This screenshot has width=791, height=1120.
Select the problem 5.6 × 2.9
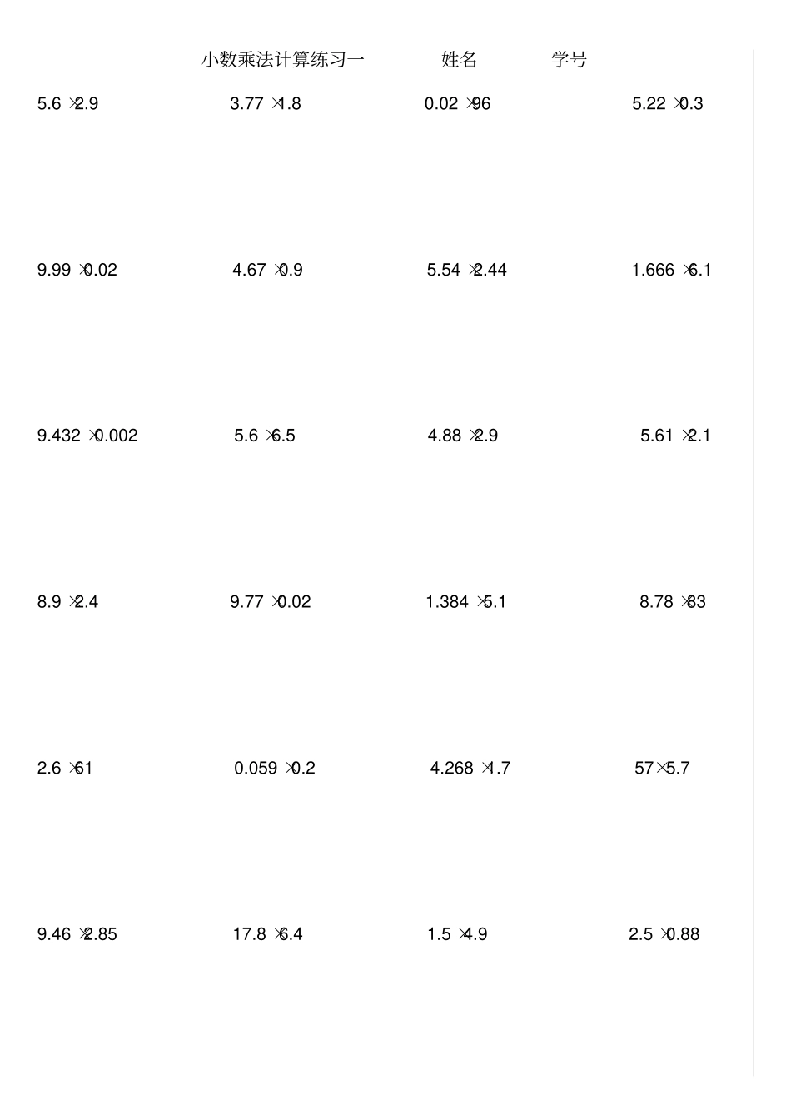click(67, 104)
